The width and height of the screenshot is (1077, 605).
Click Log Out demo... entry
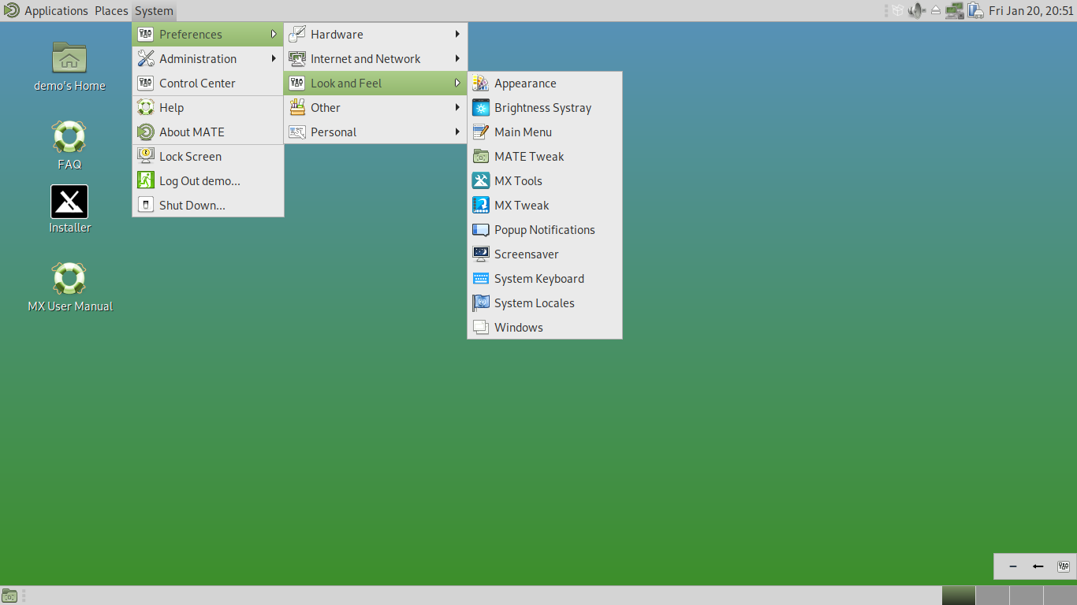[199, 181]
